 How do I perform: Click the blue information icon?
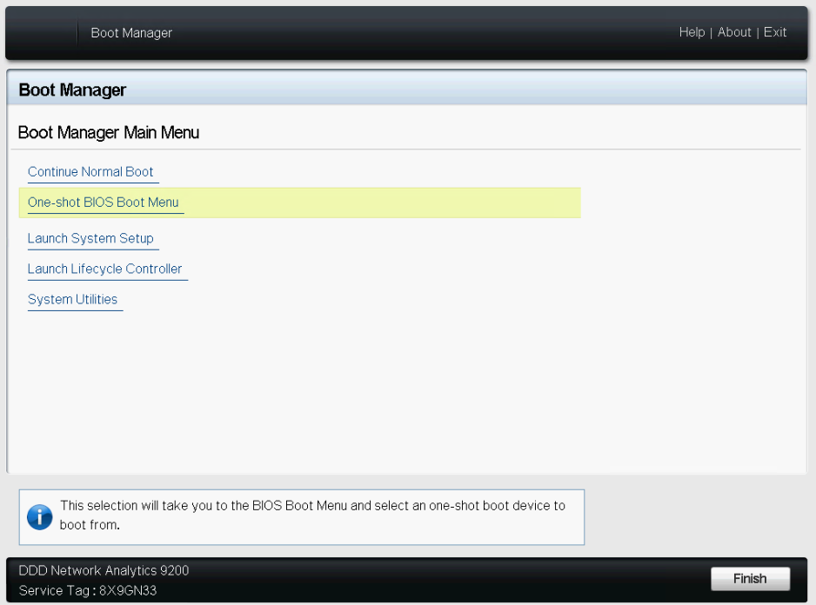tap(40, 516)
